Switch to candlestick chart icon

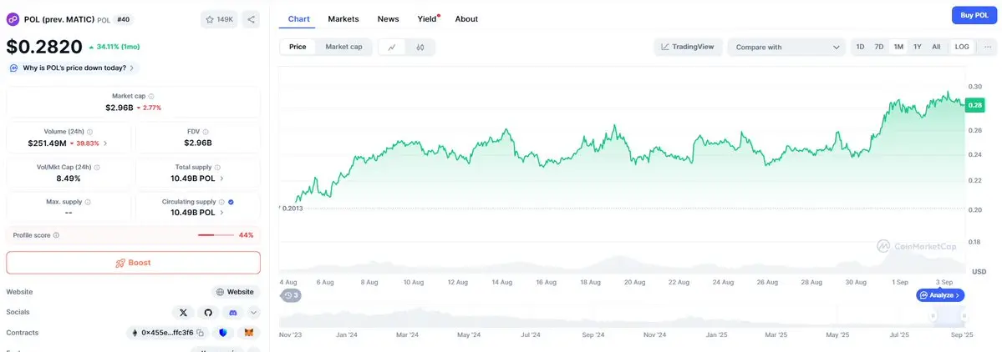coord(420,48)
